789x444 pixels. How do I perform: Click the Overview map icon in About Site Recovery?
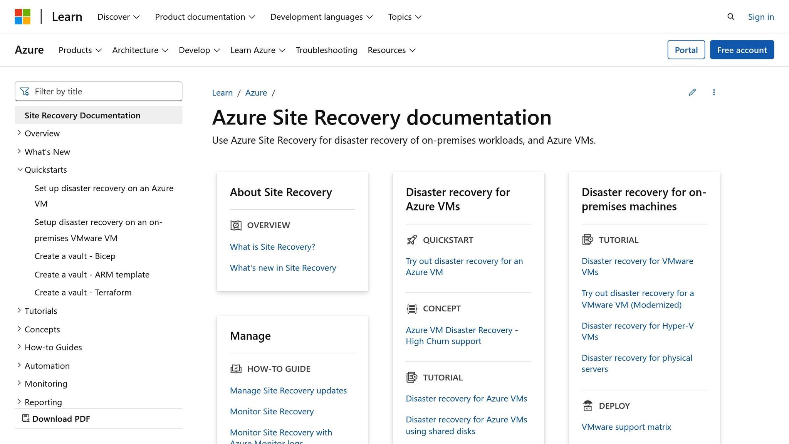tap(236, 225)
